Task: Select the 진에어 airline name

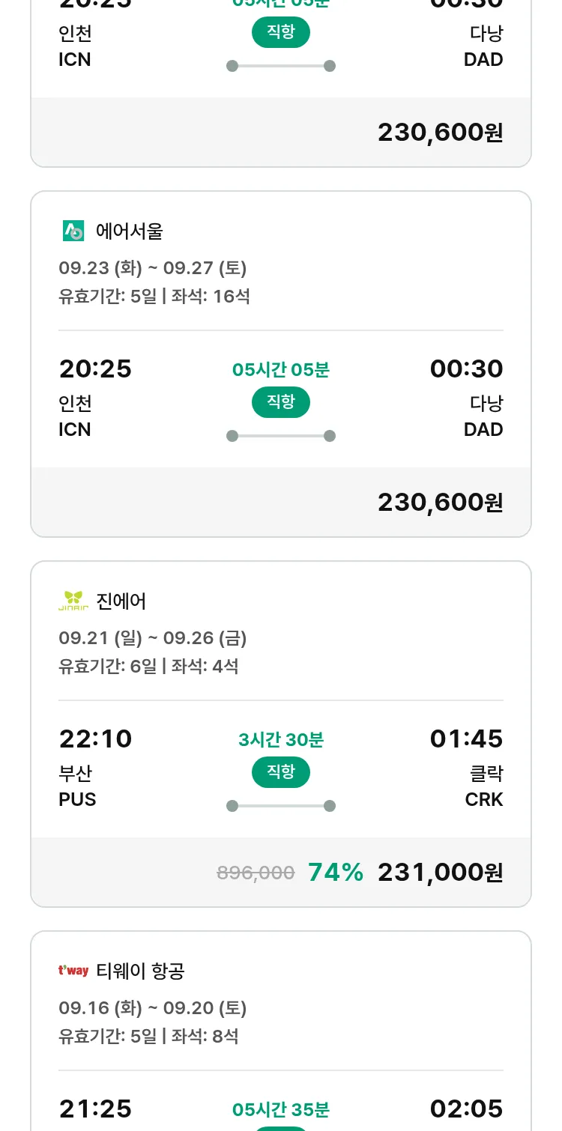Action: click(121, 601)
